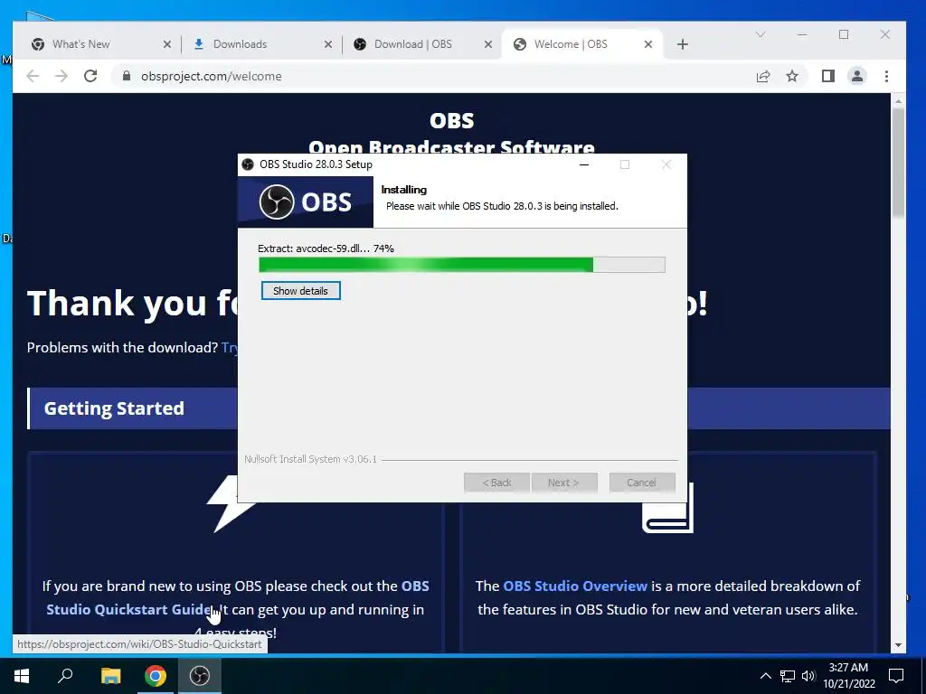Click the scrollbar down arrow

click(x=898, y=645)
